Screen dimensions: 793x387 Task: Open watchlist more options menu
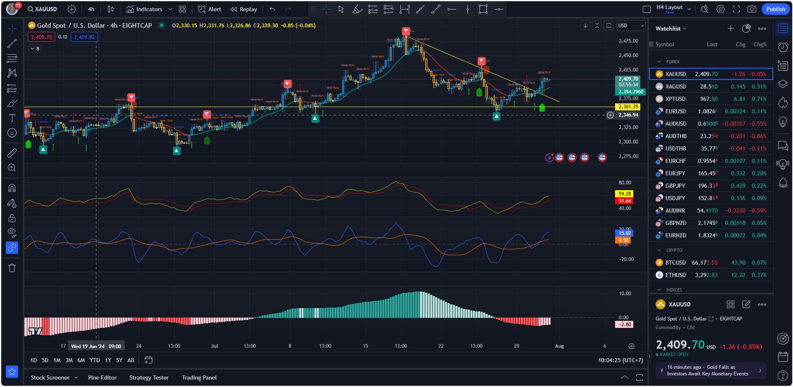click(762, 29)
